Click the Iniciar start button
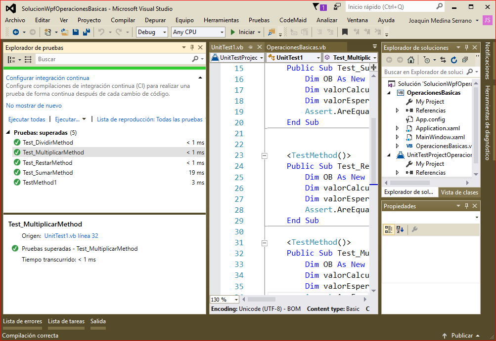Viewport: 496px width, 341px height. pyautogui.click(x=243, y=32)
